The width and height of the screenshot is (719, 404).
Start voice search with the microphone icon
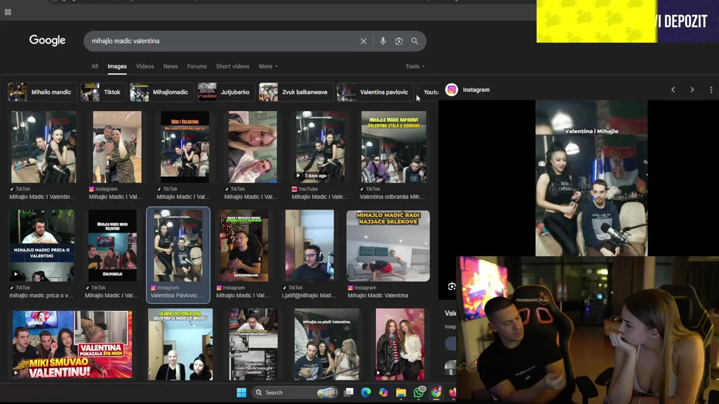pyautogui.click(x=383, y=41)
